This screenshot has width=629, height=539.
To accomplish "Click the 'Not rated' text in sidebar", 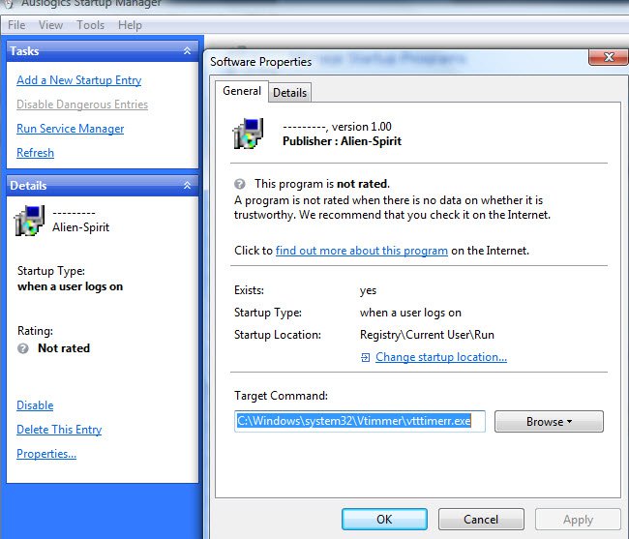I will 64,348.
